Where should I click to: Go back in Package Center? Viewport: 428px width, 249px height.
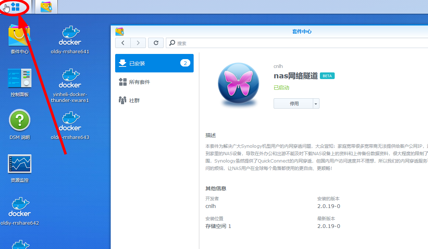(123, 43)
